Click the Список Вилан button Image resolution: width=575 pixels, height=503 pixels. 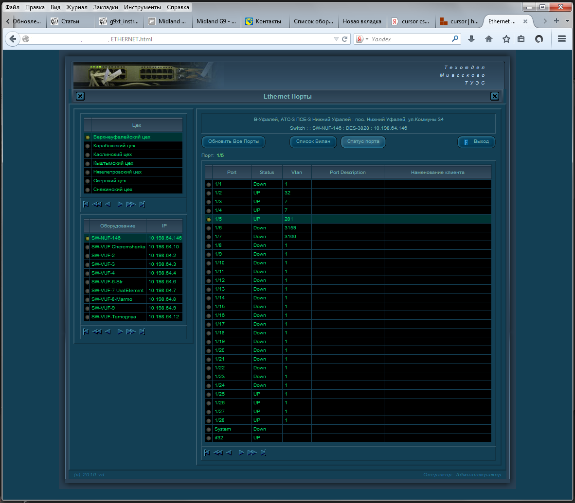(x=313, y=141)
